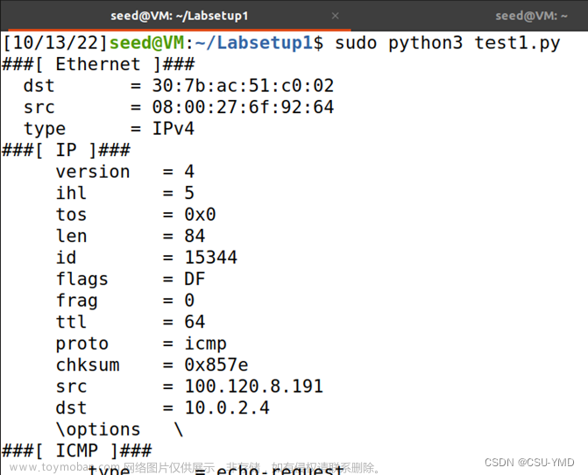This screenshot has width=588, height=475.
Task: Click the destination IP 10.0.2.4
Action: (x=226, y=408)
